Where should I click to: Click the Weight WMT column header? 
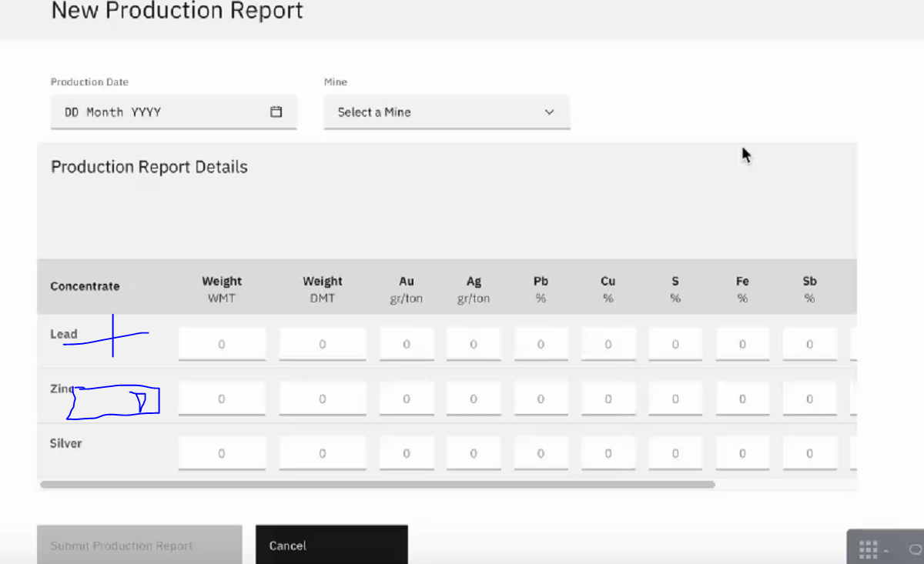point(222,289)
